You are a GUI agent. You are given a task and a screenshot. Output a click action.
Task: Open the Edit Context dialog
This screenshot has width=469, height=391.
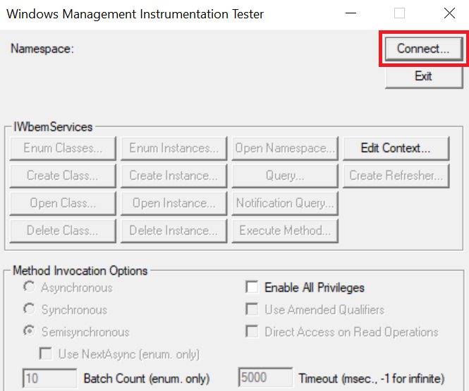[x=395, y=148]
